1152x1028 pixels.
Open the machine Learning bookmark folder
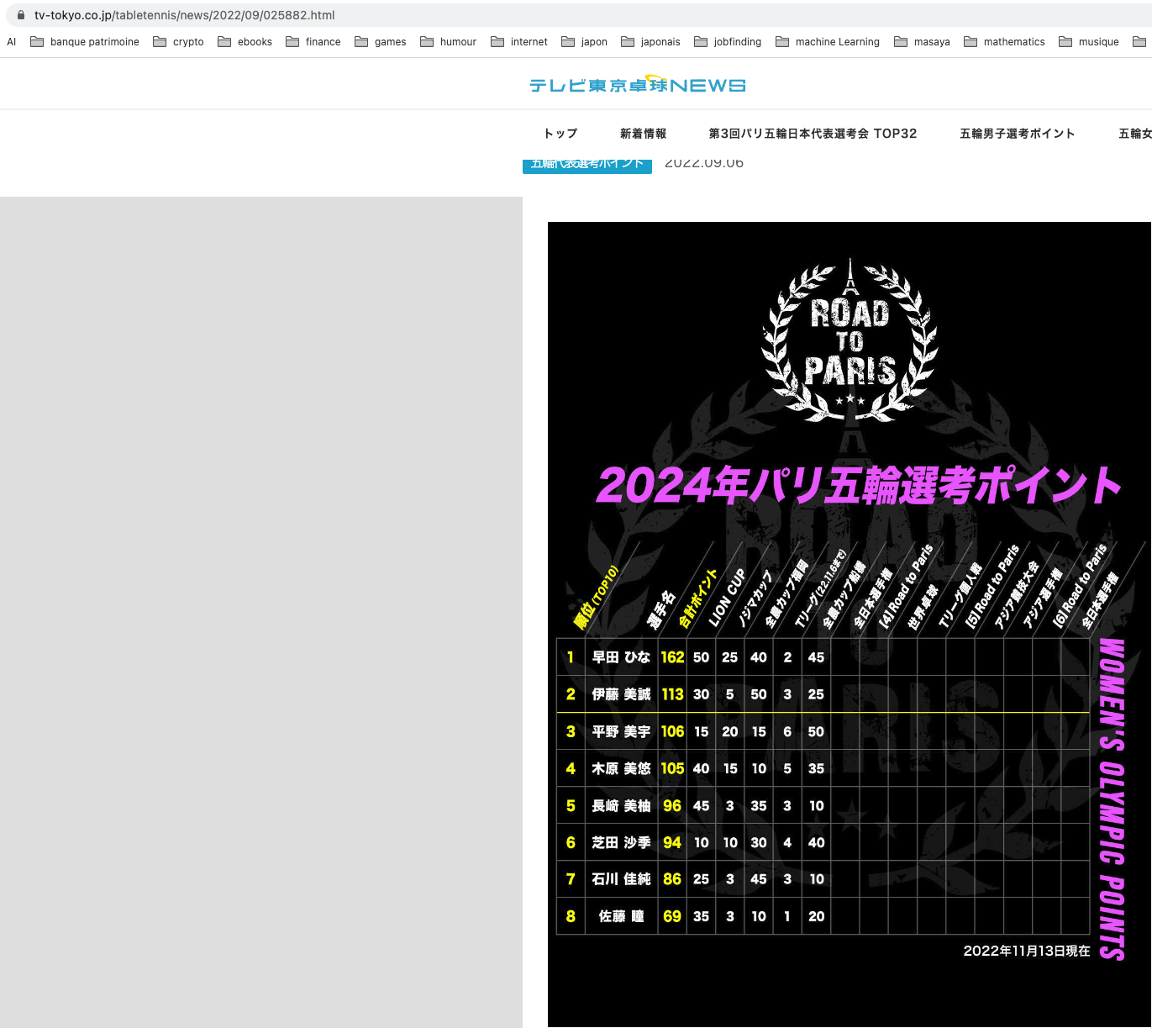click(827, 42)
